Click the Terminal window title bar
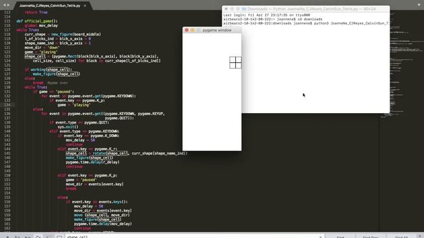 click(x=306, y=9)
